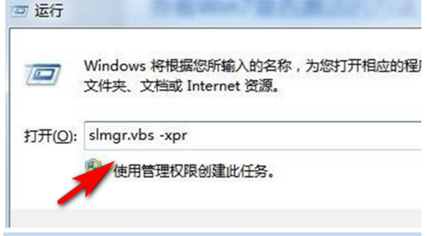The image size is (427, 236).
Task: Click 文件夹、文档或 description line
Action: [133, 86]
